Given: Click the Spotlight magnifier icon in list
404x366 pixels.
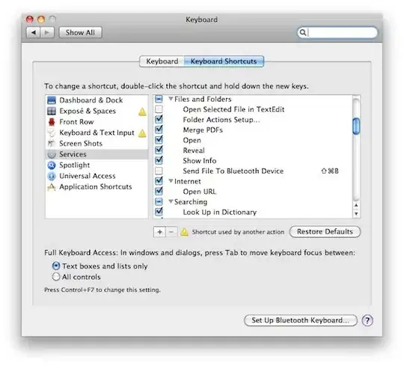Looking at the screenshot, I should coord(52,165).
